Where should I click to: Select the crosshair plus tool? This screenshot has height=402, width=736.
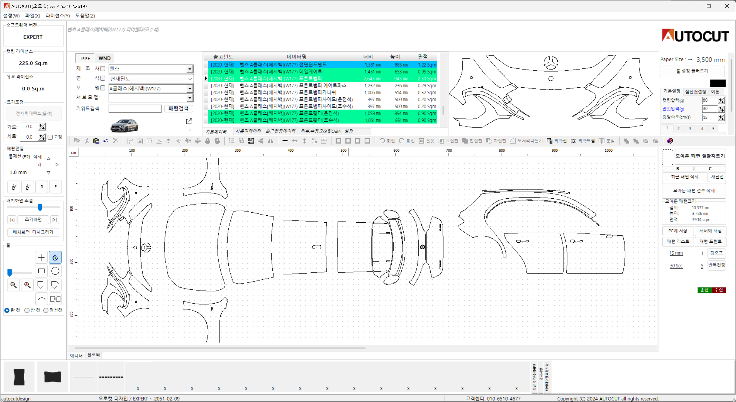(41, 257)
